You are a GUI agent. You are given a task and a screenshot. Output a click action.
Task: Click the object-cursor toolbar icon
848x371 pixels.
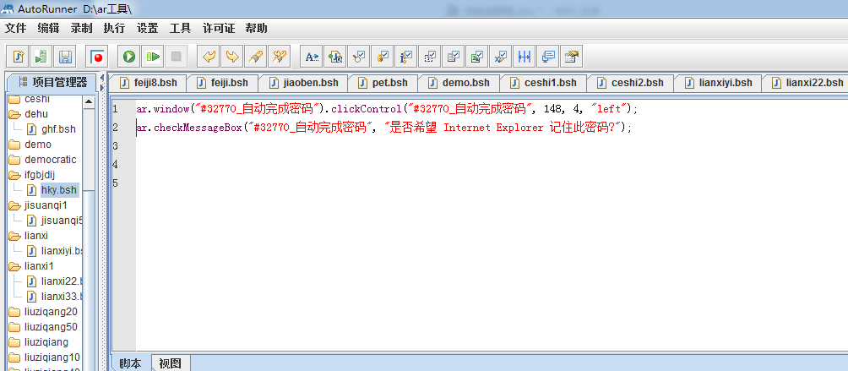(x=335, y=56)
